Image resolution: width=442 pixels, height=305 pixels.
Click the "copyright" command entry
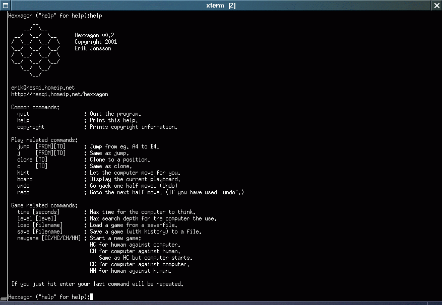tap(31, 127)
